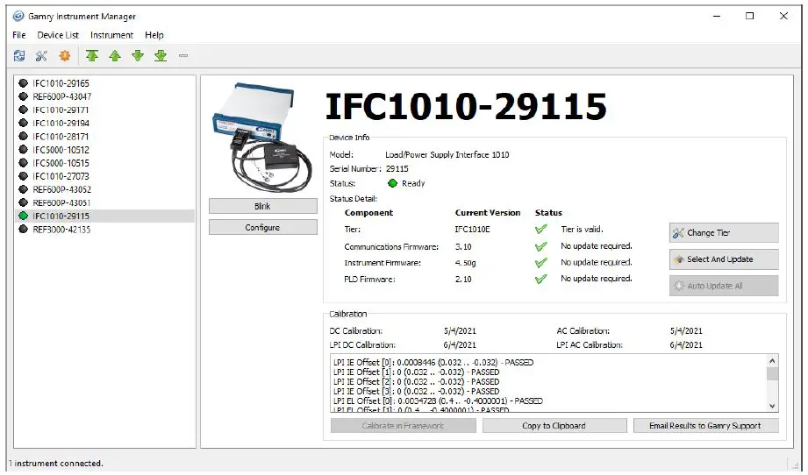Click the refresh device list toolbar icon

coord(19,55)
